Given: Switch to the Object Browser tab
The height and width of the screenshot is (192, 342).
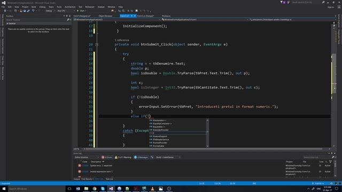Looking at the screenshot, I should click(x=105, y=16).
